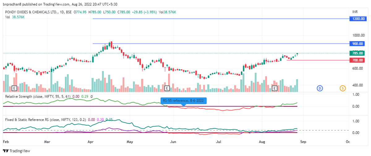Click the INR currency label
This screenshot has height=156, width=371.
(356, 12)
